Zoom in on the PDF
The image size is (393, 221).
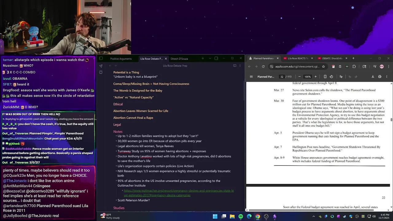315,77
